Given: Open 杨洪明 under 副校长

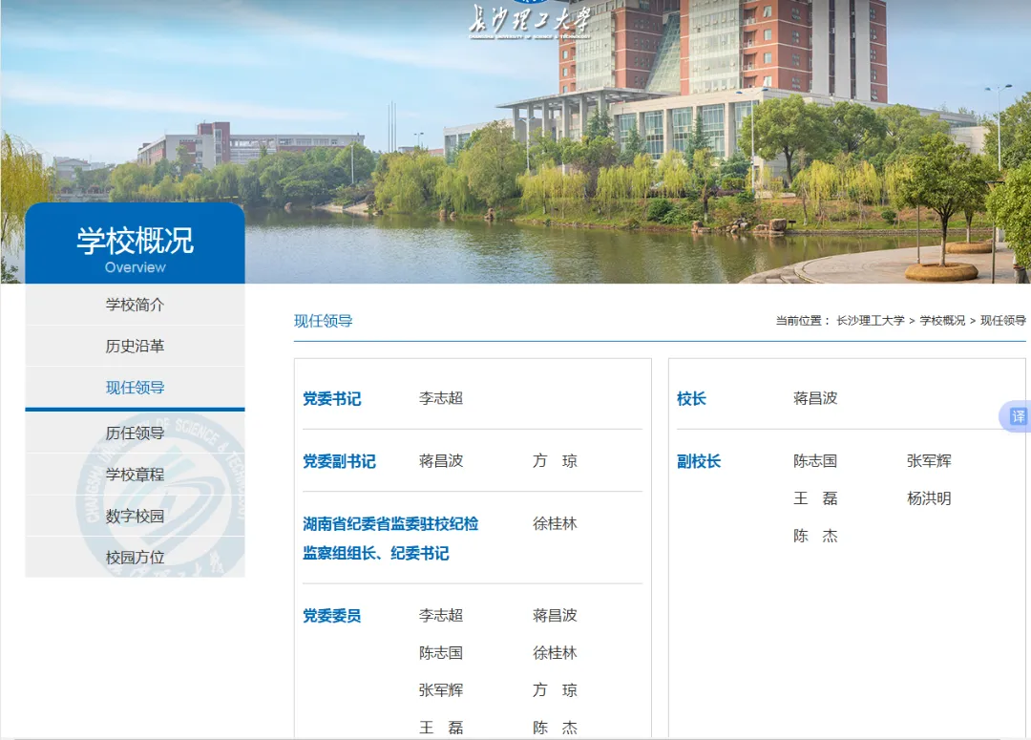Looking at the screenshot, I should 929,498.
